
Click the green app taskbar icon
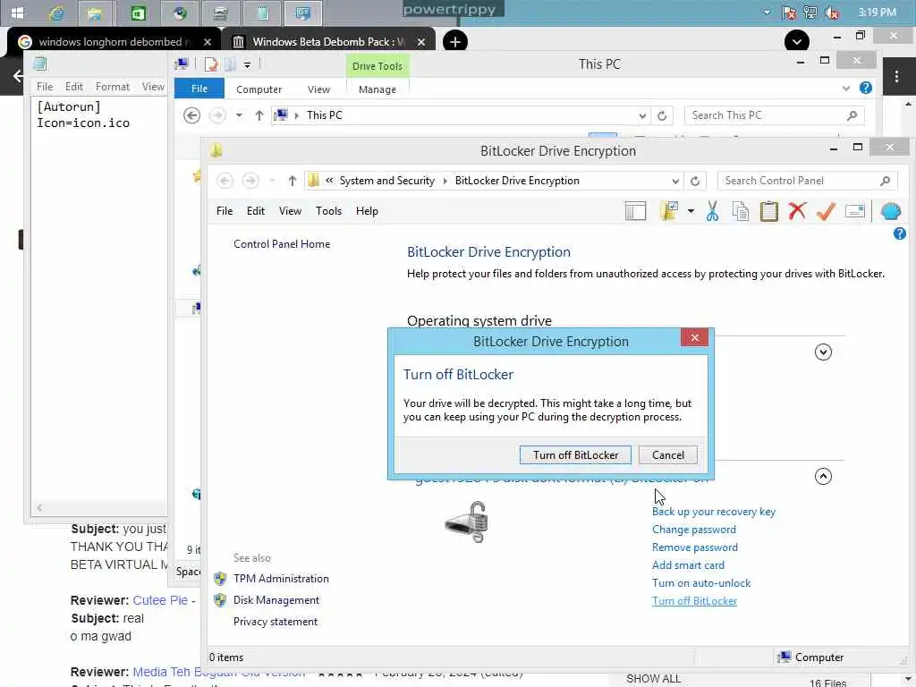click(x=138, y=13)
